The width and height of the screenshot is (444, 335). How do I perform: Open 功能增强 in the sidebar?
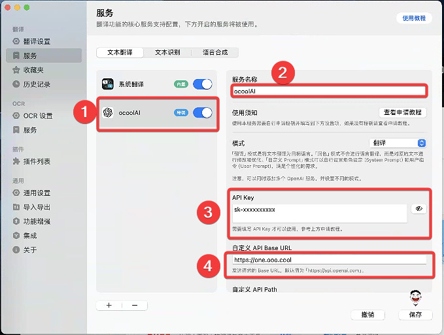click(x=37, y=221)
